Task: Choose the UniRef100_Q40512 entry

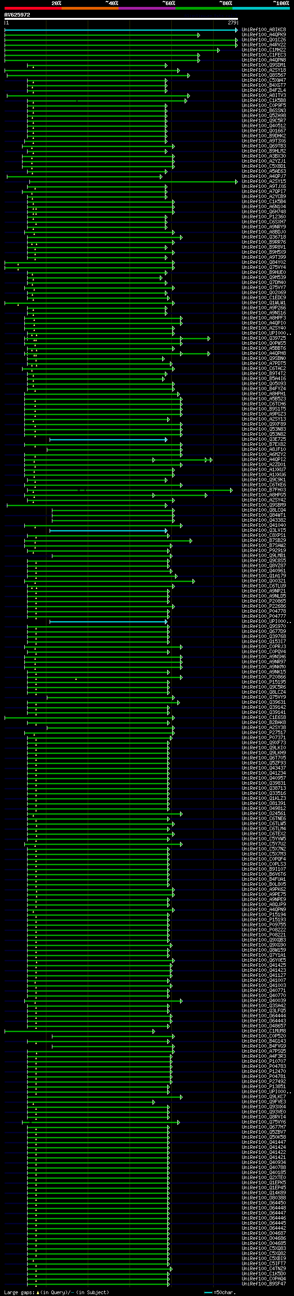Action: tap(264, 126)
